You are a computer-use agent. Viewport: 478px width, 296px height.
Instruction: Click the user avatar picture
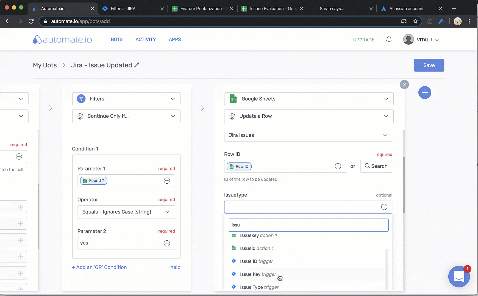(x=408, y=39)
